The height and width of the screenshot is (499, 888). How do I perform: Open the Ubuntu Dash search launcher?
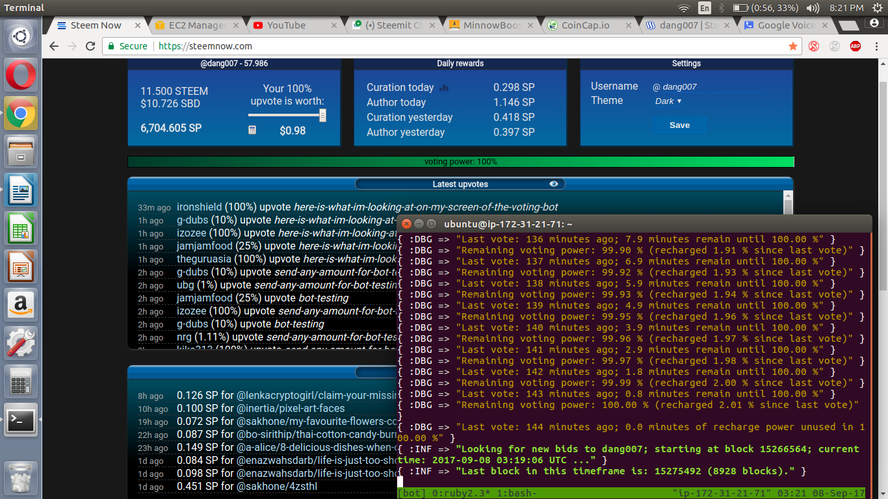pyautogui.click(x=21, y=38)
